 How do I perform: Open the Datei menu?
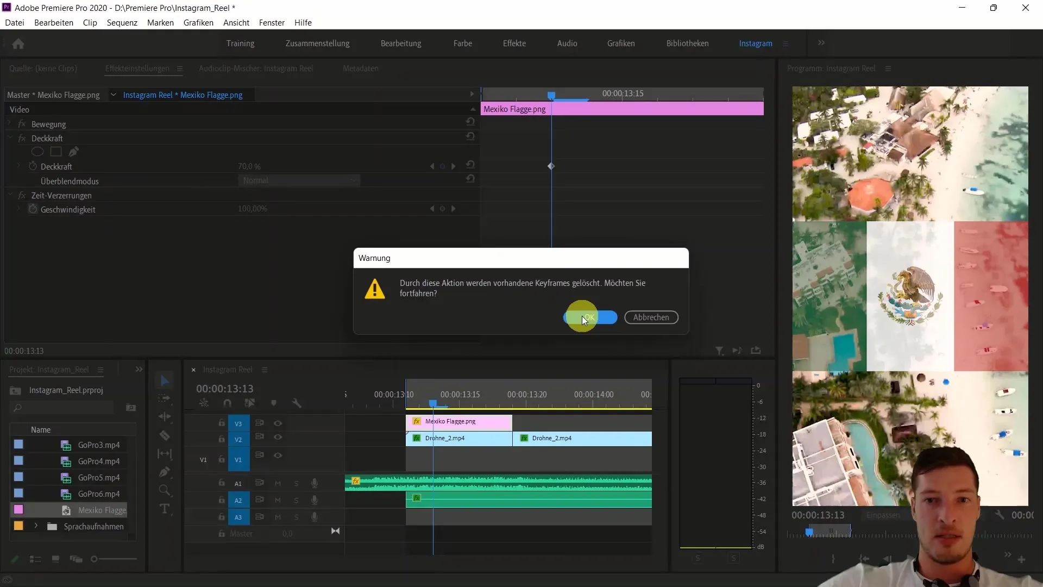click(15, 23)
